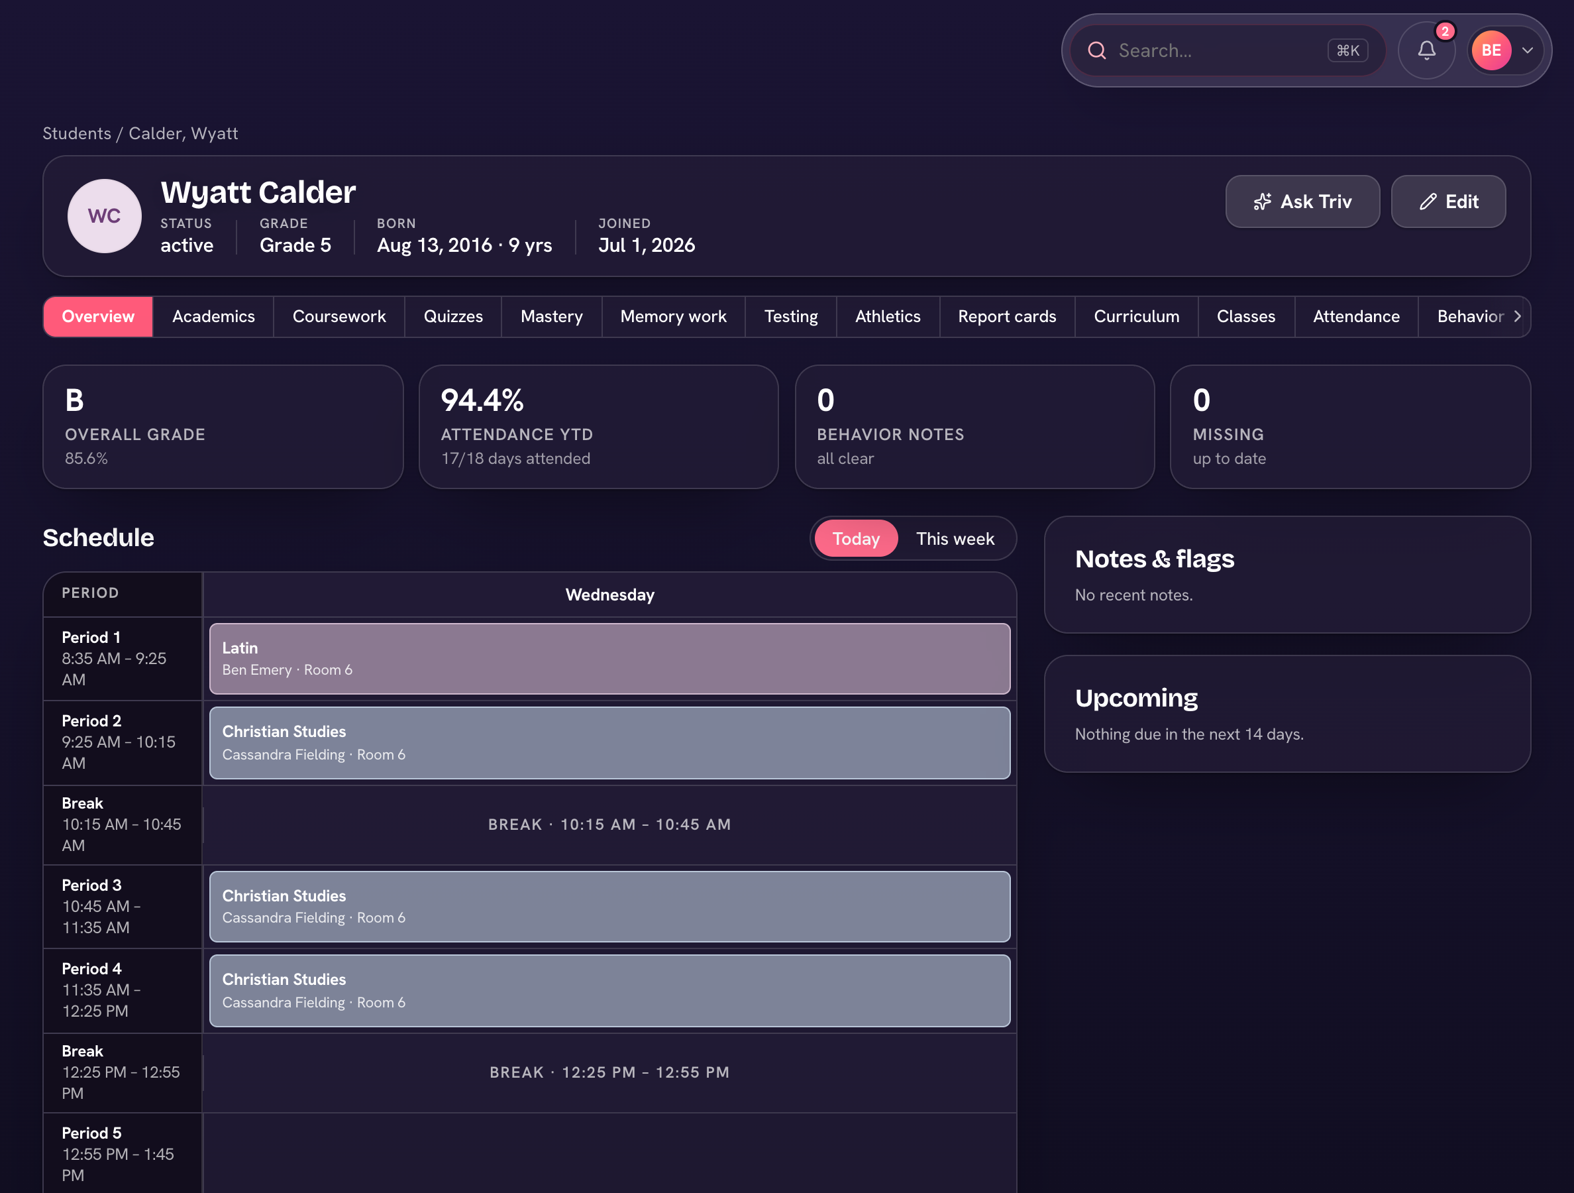Open the Missing assignments card
The image size is (1574, 1193).
coord(1351,427)
